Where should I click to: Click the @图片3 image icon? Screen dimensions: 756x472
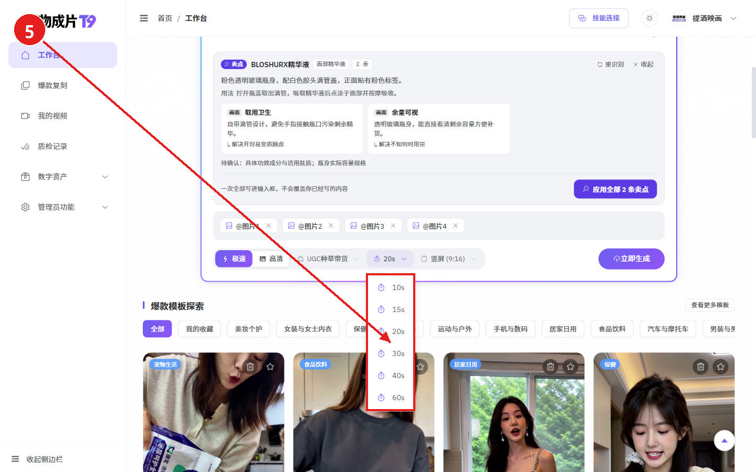(x=354, y=226)
